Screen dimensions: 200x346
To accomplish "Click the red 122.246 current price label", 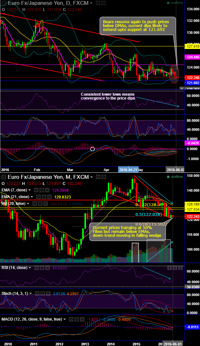I will coord(193,78).
